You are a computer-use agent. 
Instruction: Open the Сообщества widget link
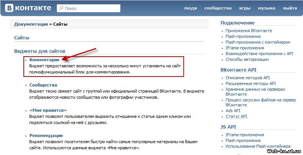[x=43, y=85]
